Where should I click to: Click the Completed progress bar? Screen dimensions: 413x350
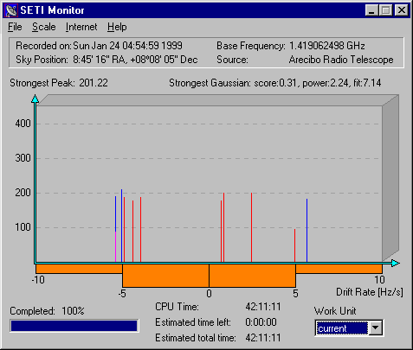[74, 326]
